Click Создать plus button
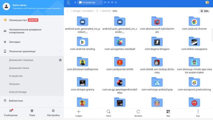 pos(79,113)
